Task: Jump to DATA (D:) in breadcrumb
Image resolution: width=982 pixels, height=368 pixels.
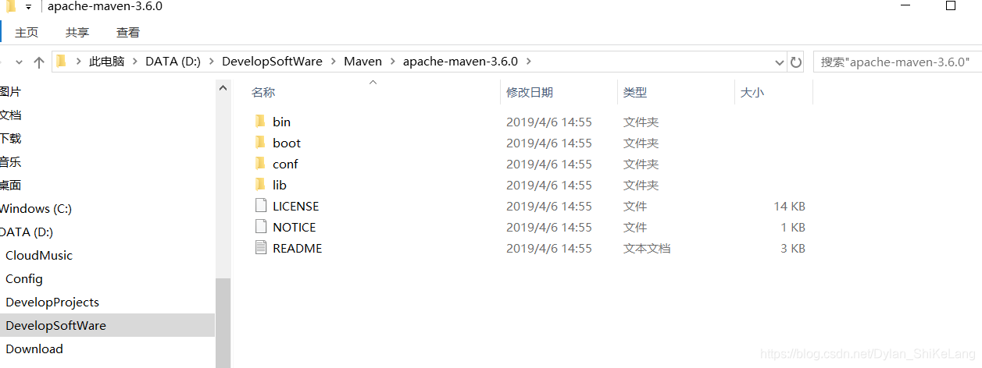Action: point(173,62)
